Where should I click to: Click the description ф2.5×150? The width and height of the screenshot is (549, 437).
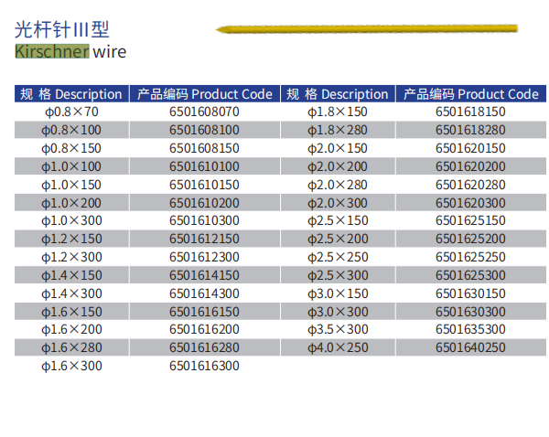click(338, 220)
